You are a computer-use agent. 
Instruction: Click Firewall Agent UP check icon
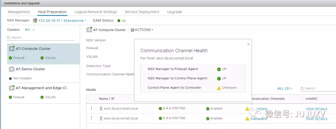[x=219, y=69]
